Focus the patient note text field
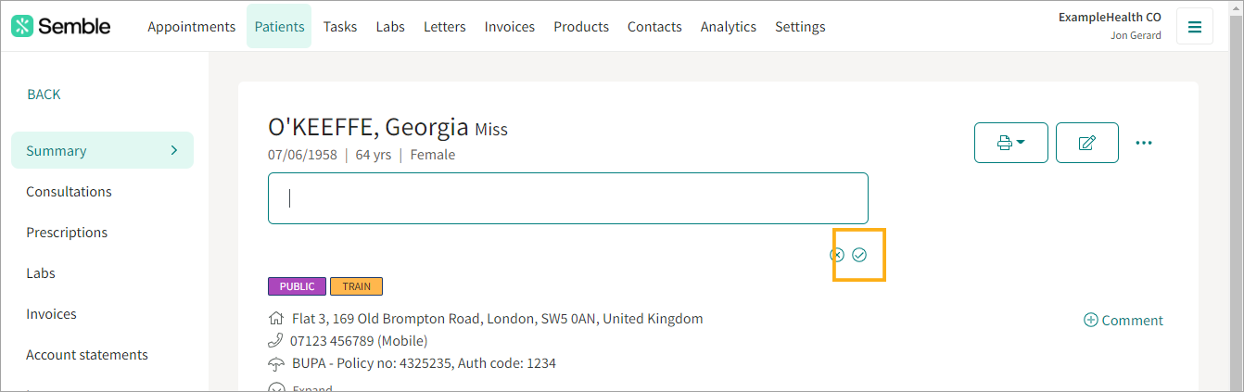 (568, 198)
